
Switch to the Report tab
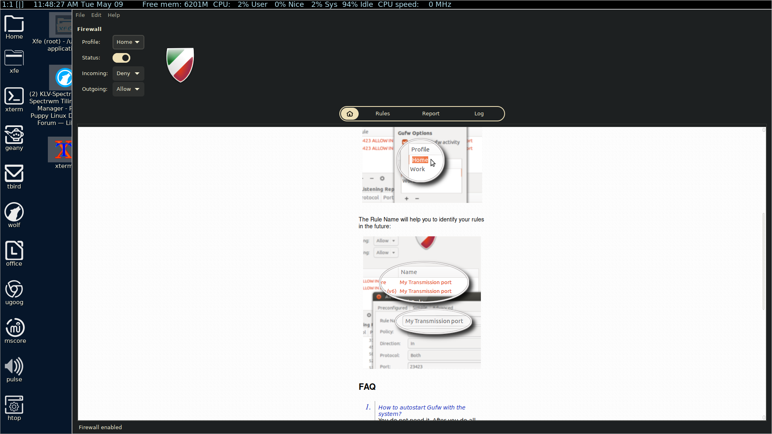pos(431,114)
